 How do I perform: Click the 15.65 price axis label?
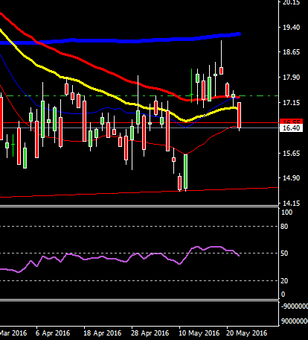pos(291,154)
